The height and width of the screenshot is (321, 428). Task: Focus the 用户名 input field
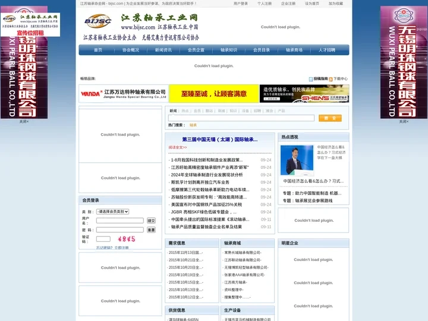click(120, 221)
